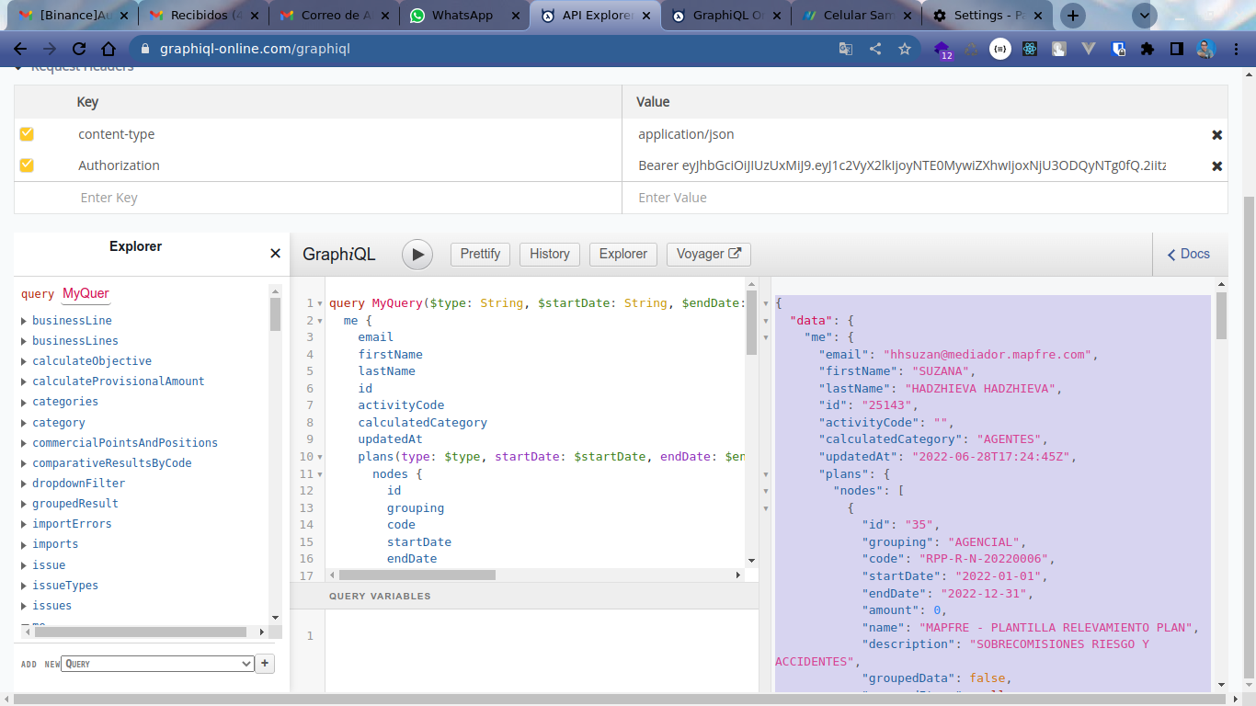
Task: Click the Prettify button
Action: 480,254
